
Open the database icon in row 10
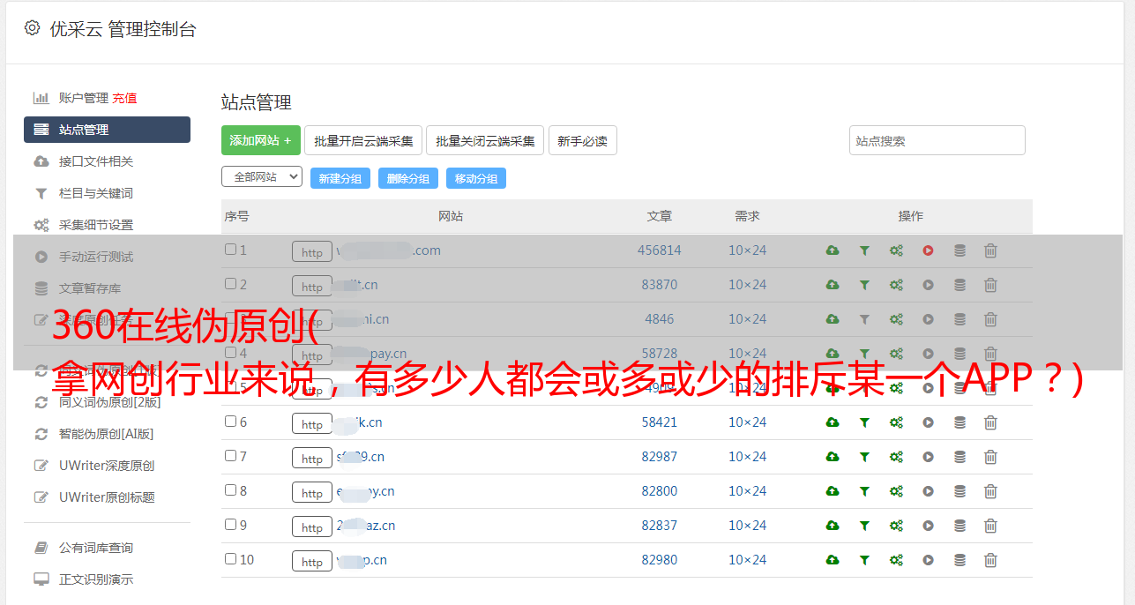pos(960,560)
